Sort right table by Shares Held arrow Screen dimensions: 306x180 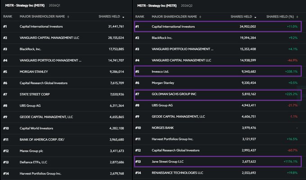(255, 17)
